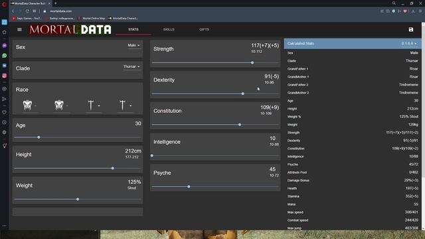This screenshot has height=239, width=425.
Task: Open the version dropdown in Calculated Stats
Action: (x=409, y=44)
